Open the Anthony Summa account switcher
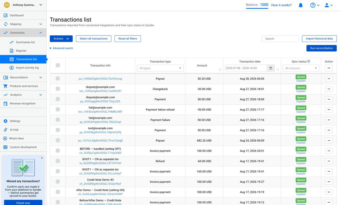This screenshot has height=205, width=340. pos(23,5)
